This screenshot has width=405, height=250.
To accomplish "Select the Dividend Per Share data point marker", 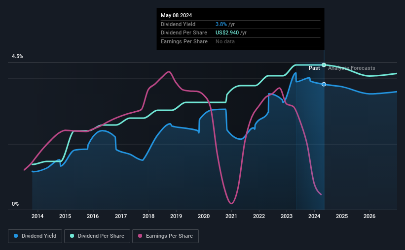I will point(324,65).
